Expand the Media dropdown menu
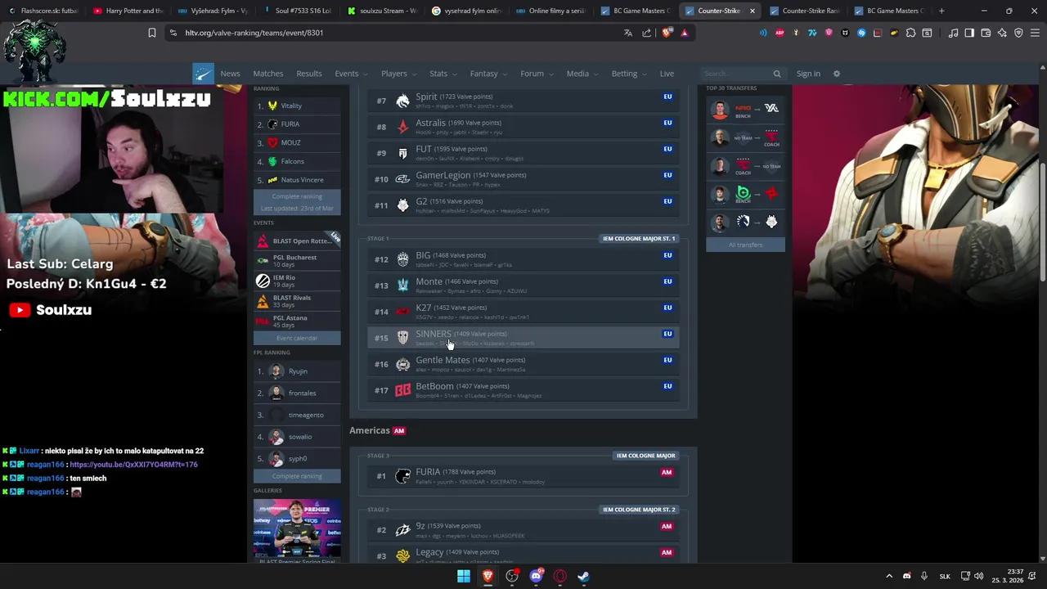This screenshot has height=589, width=1047. (583, 74)
